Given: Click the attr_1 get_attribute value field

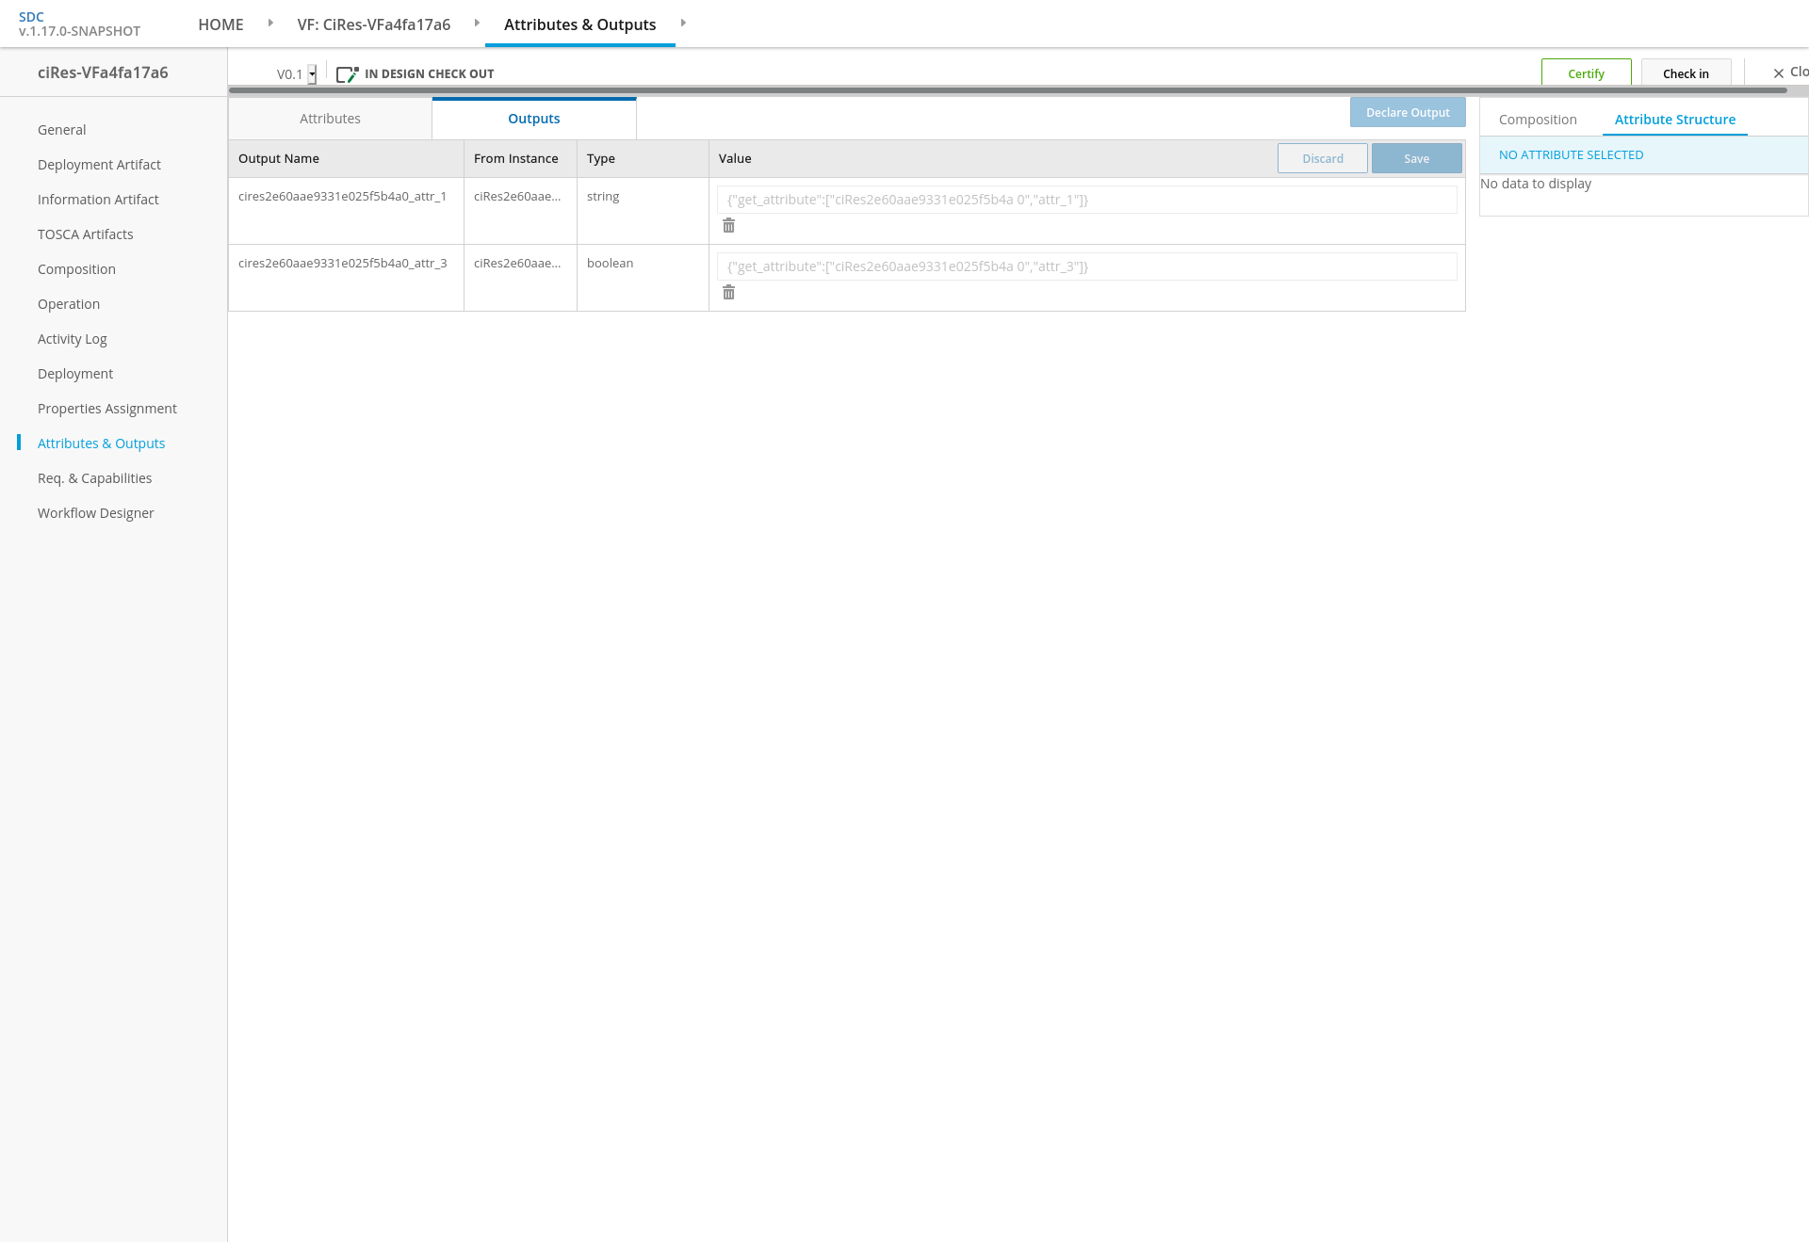Looking at the screenshot, I should (1086, 200).
